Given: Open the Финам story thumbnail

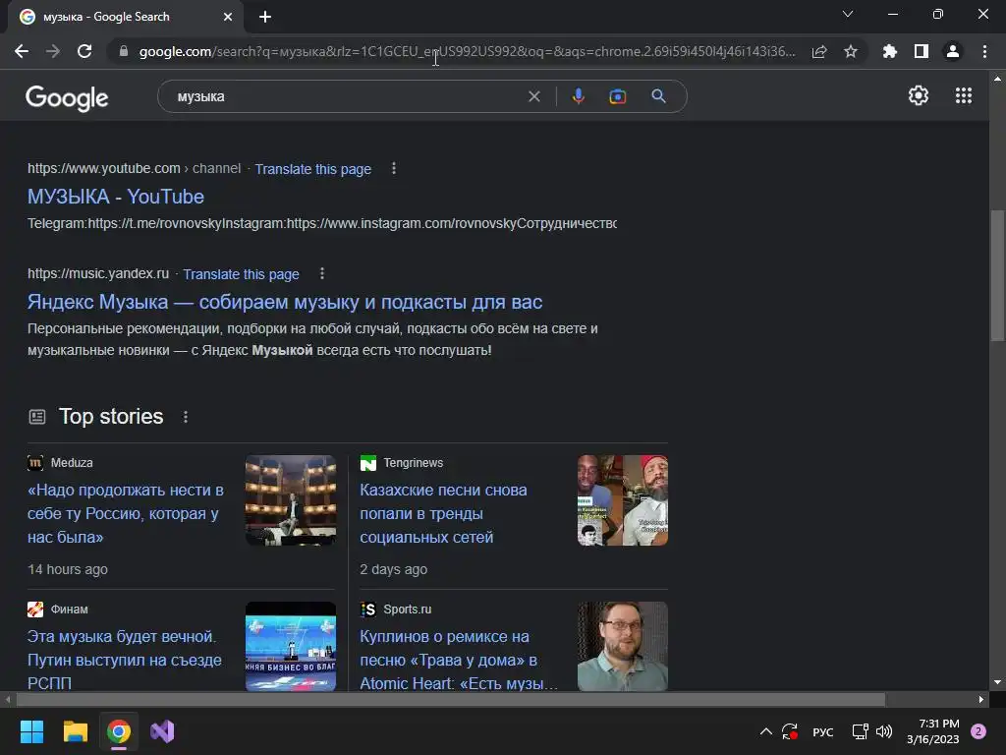Looking at the screenshot, I should tap(291, 646).
